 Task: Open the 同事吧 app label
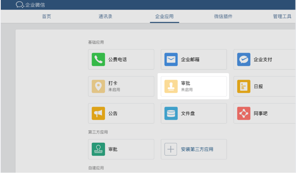click(261, 113)
